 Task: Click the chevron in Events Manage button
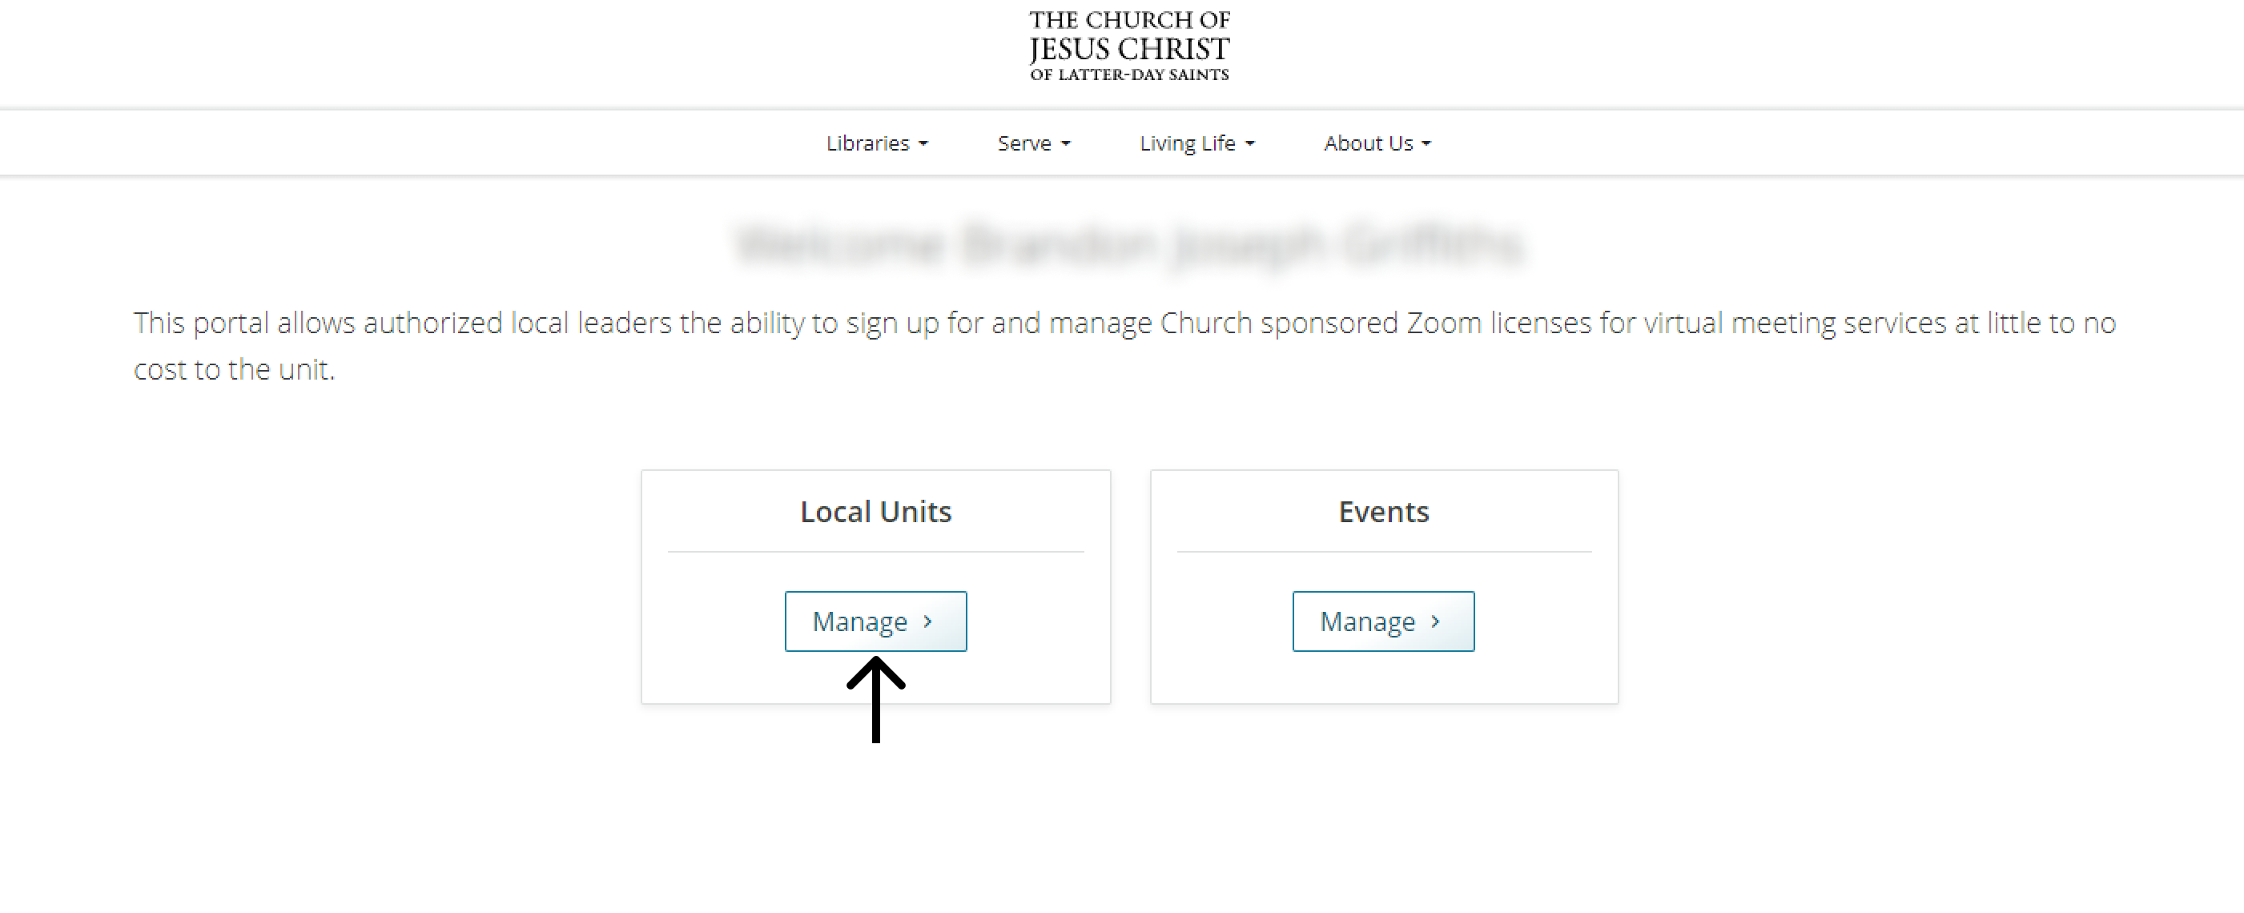pos(1436,621)
